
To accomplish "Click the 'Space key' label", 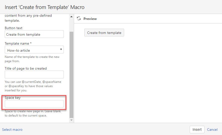I will pos(13,98).
